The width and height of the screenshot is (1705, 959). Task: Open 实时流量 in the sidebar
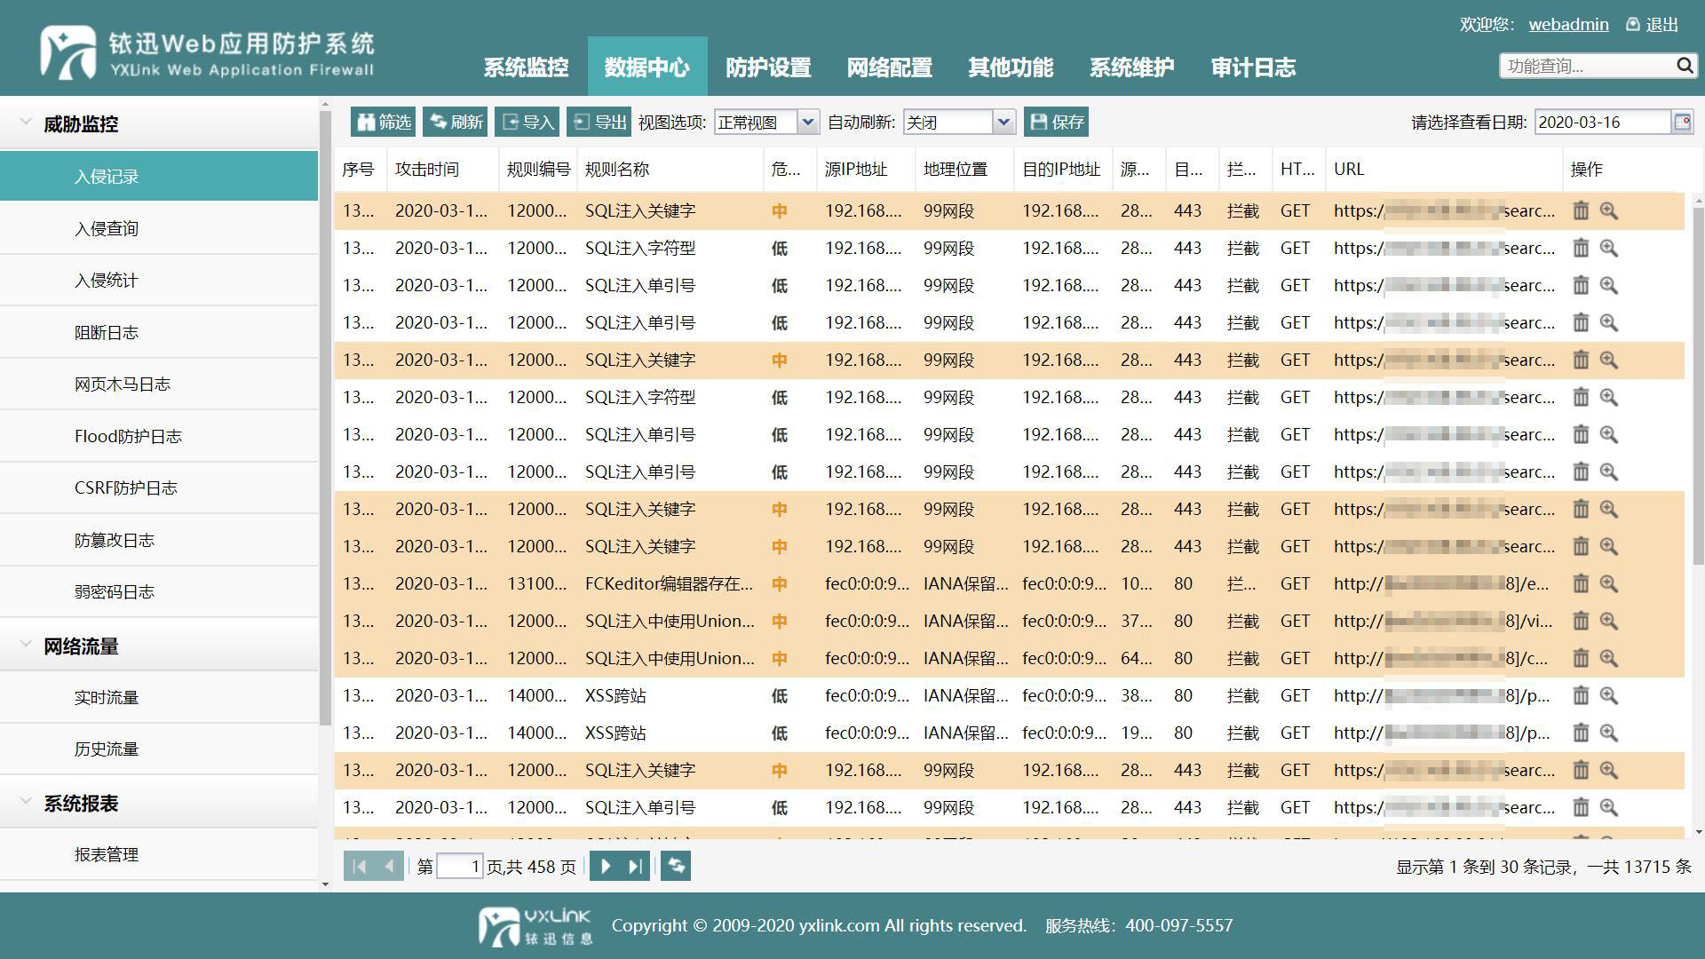[159, 698]
